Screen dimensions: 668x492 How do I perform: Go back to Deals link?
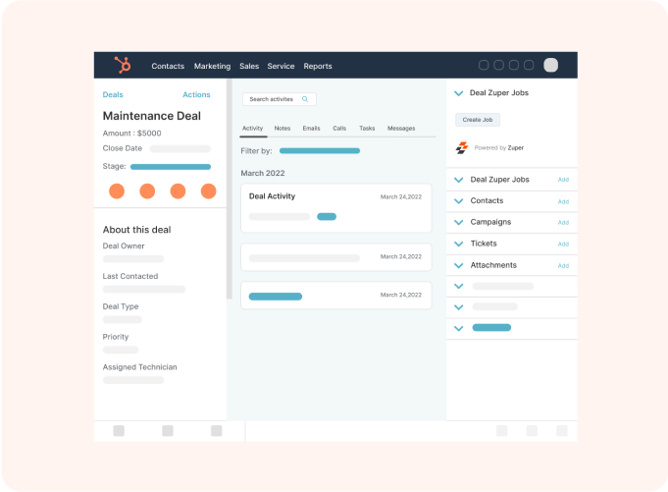tap(113, 94)
